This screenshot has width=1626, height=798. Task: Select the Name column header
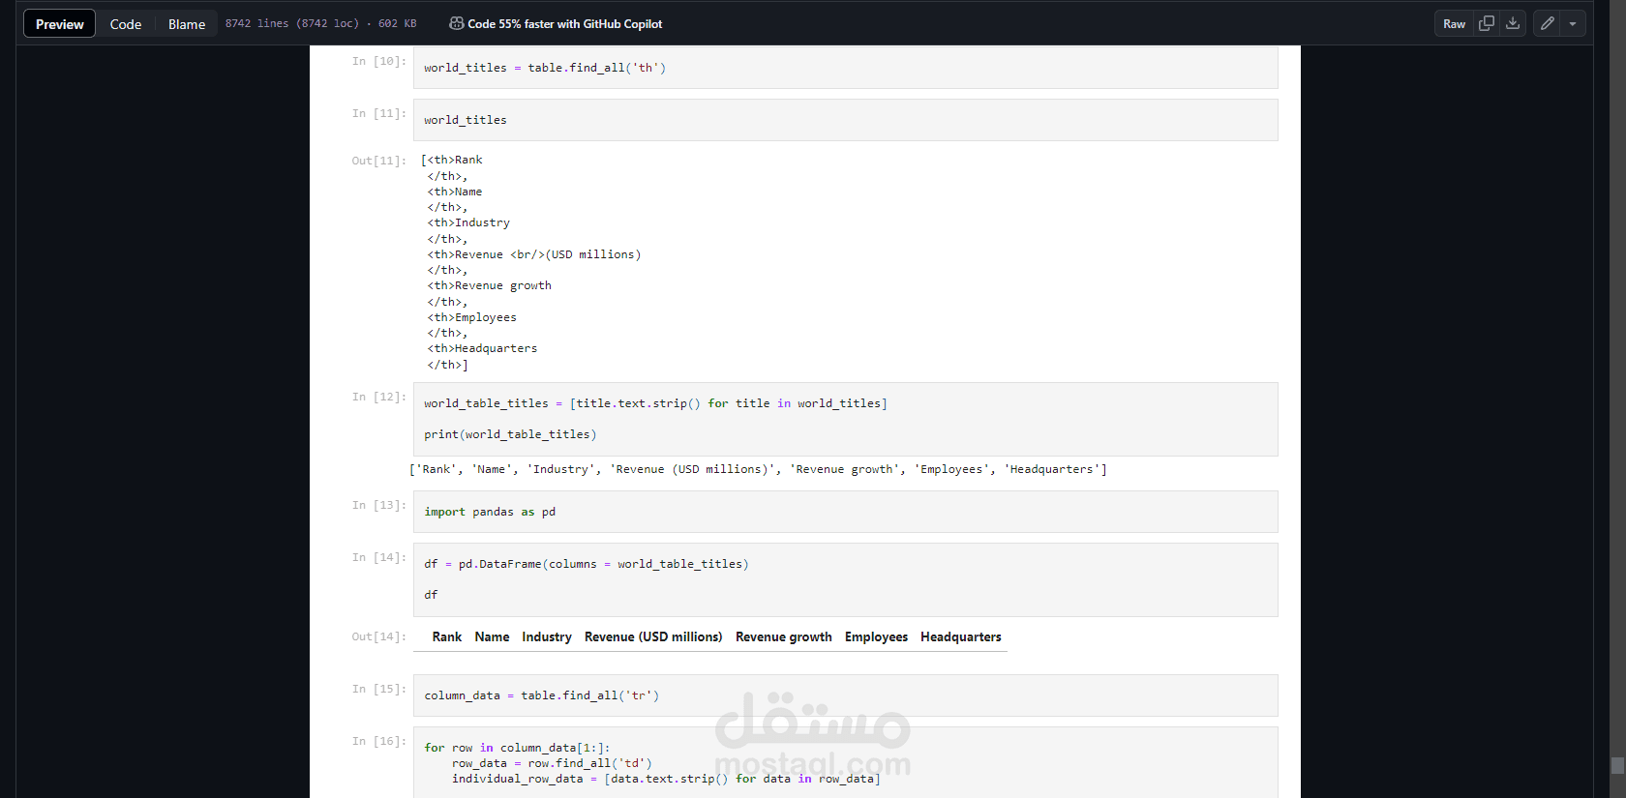(x=492, y=636)
